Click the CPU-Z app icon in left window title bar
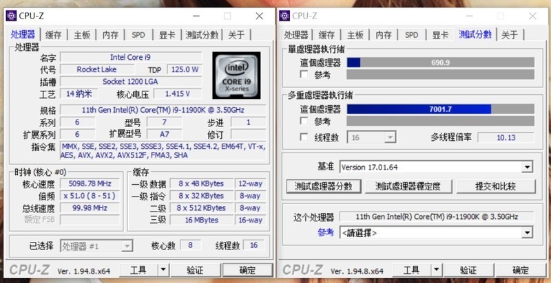 pyautogui.click(x=11, y=16)
